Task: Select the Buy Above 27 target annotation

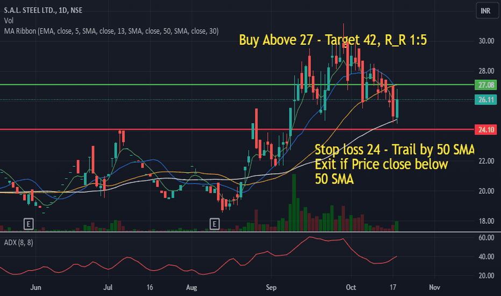Action: click(333, 40)
